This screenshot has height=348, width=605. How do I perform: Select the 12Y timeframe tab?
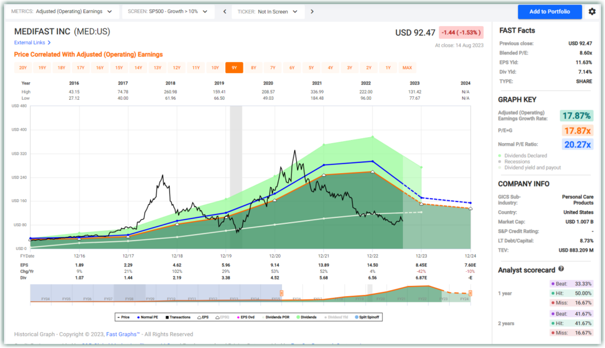[x=177, y=67]
